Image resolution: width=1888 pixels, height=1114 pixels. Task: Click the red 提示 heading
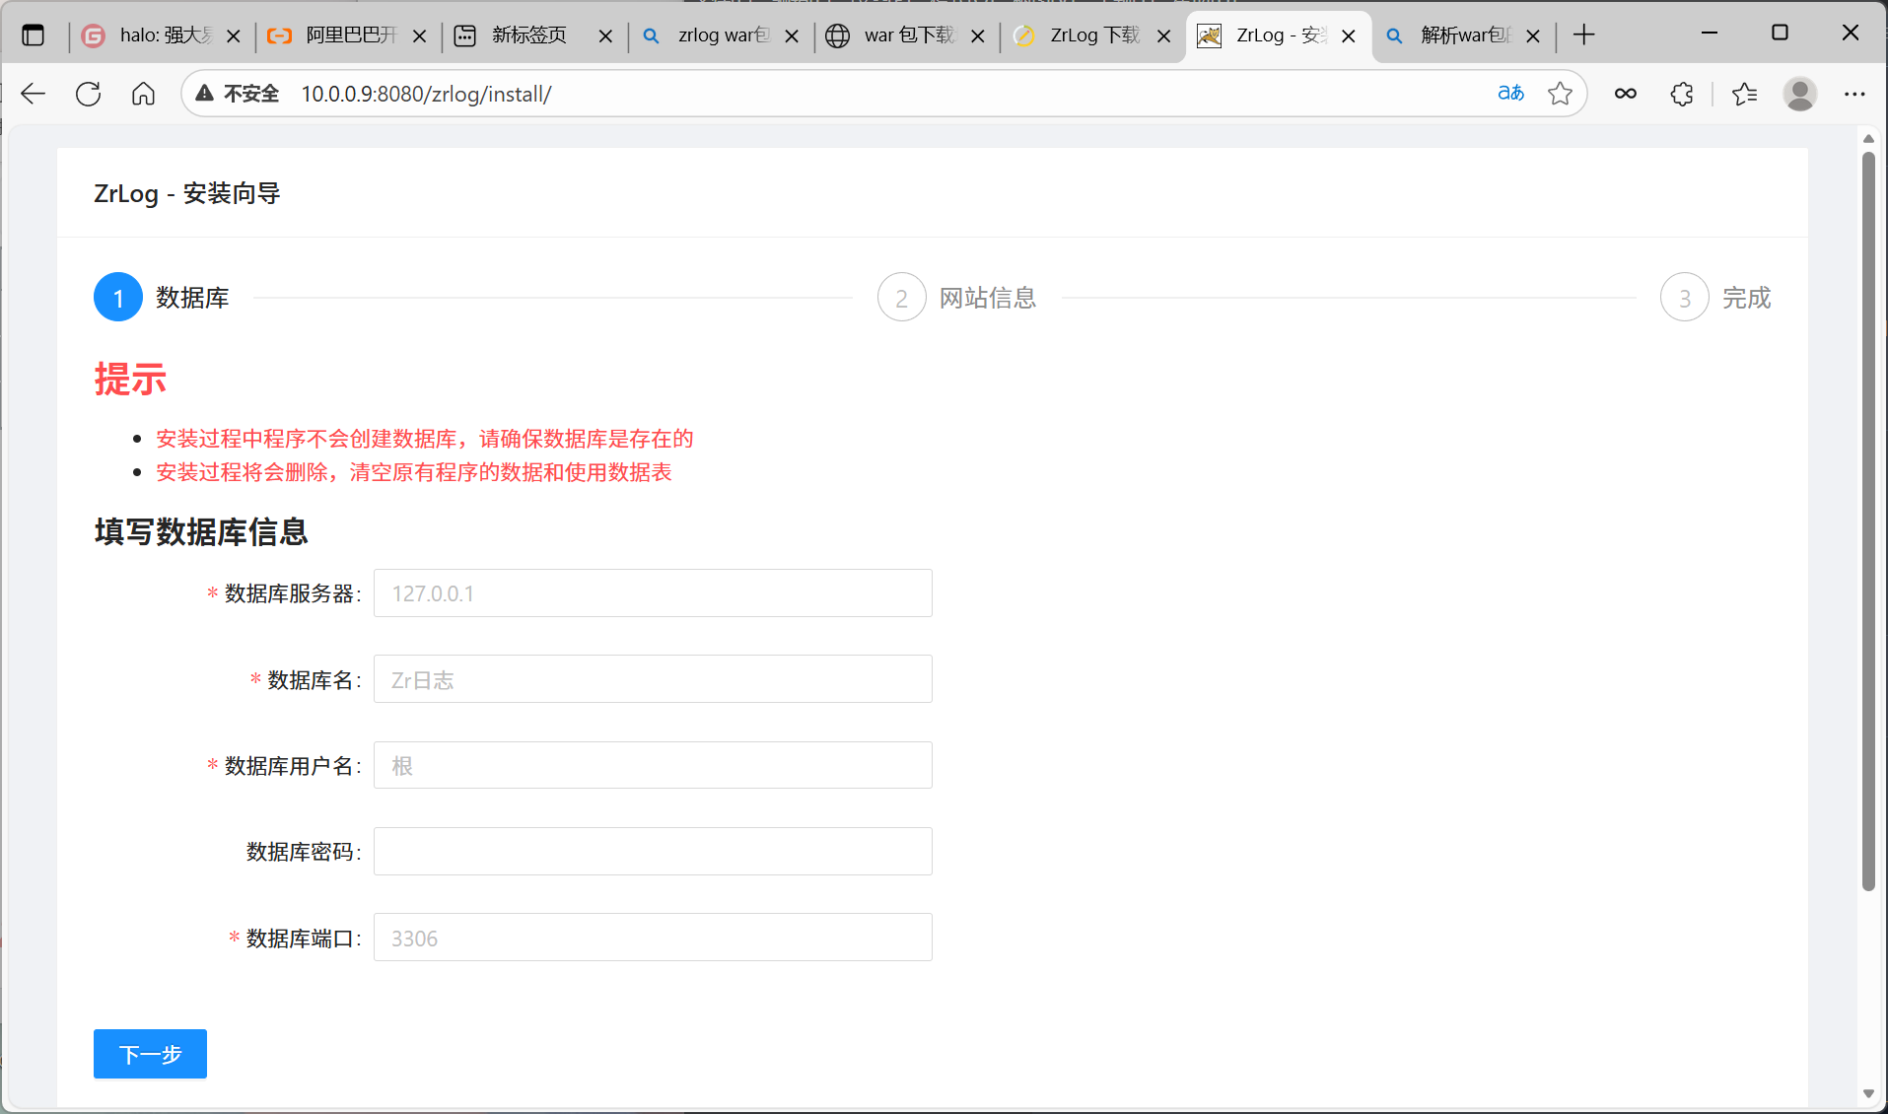click(x=130, y=379)
